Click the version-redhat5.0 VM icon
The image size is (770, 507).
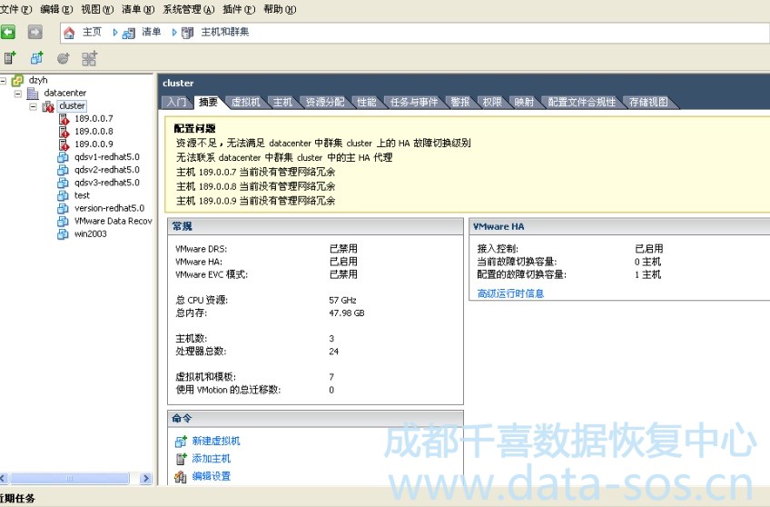[63, 208]
